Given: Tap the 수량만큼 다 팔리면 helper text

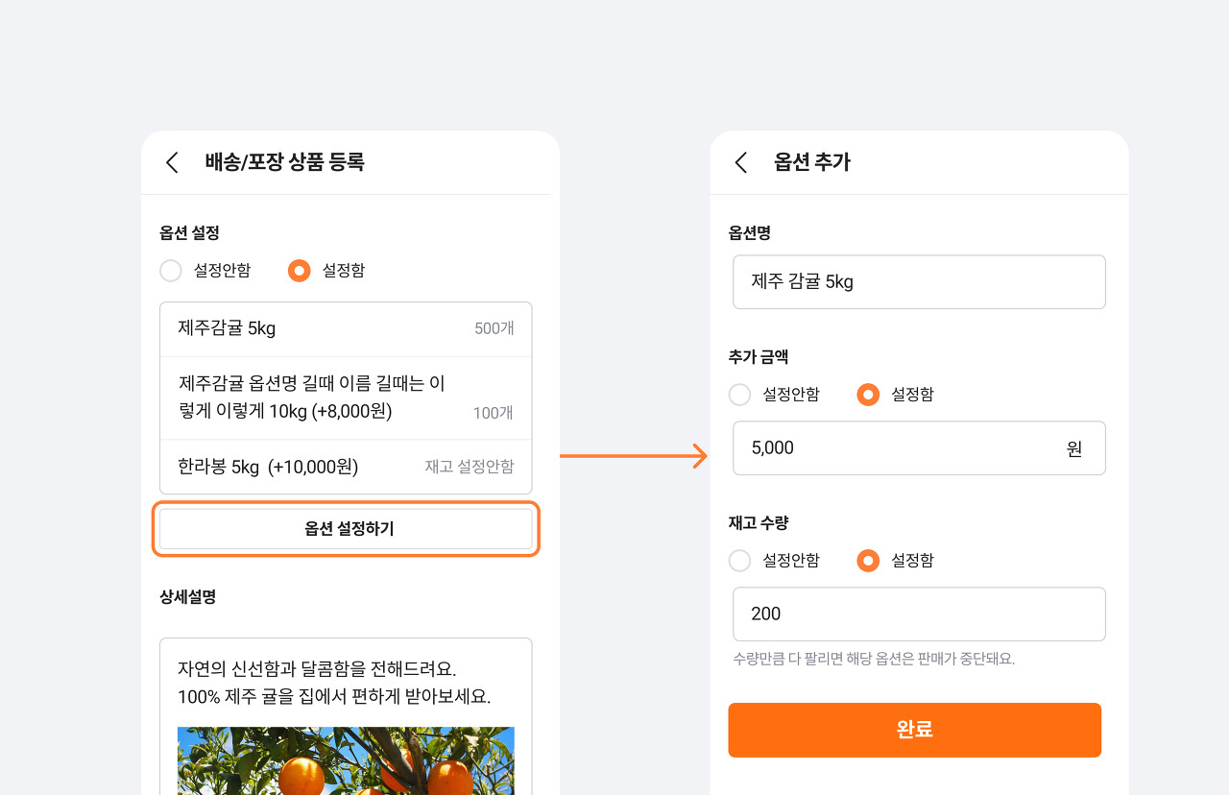Looking at the screenshot, I should coord(874,659).
